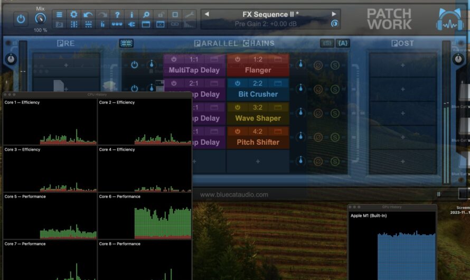The width and height of the screenshot is (470, 280).
Task: Open the Flanger plugin slot
Action: [x=258, y=70]
